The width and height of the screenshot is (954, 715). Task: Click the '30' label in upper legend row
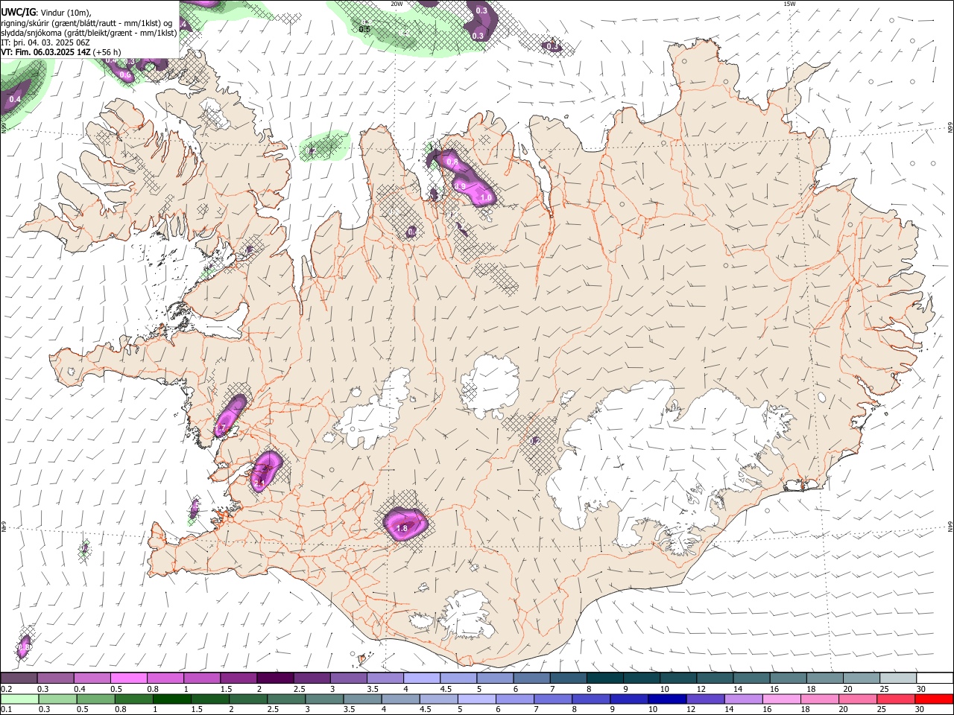coord(920,689)
